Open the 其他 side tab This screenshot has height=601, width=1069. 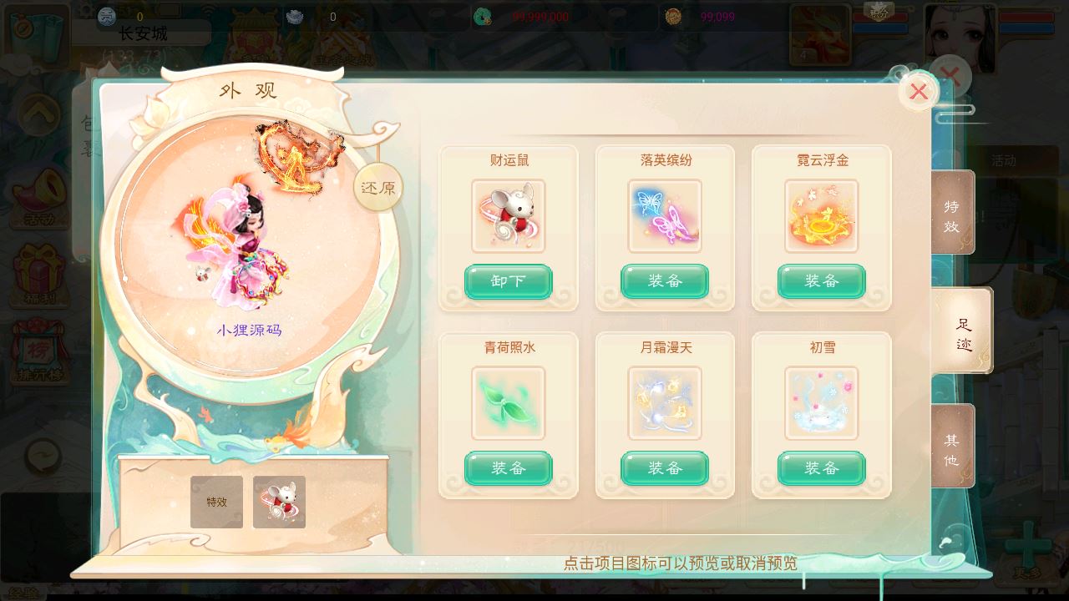[953, 447]
